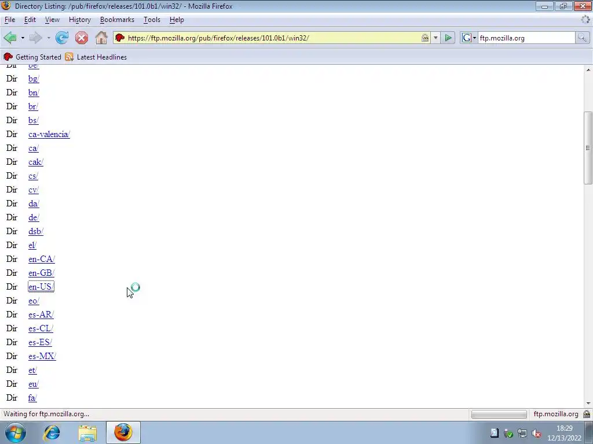
Task: Click the status bar security padlock
Action: coord(587,414)
